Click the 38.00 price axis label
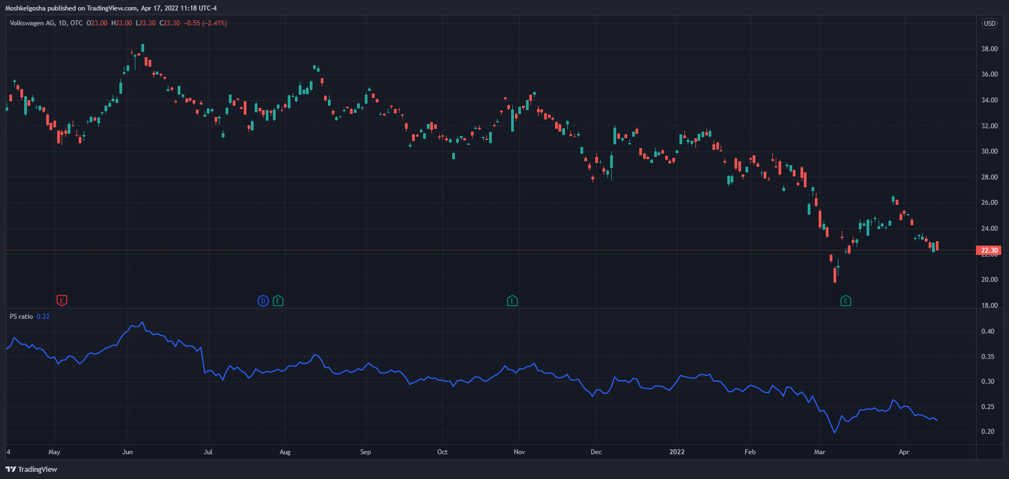This screenshot has height=479, width=1009. tap(989, 49)
